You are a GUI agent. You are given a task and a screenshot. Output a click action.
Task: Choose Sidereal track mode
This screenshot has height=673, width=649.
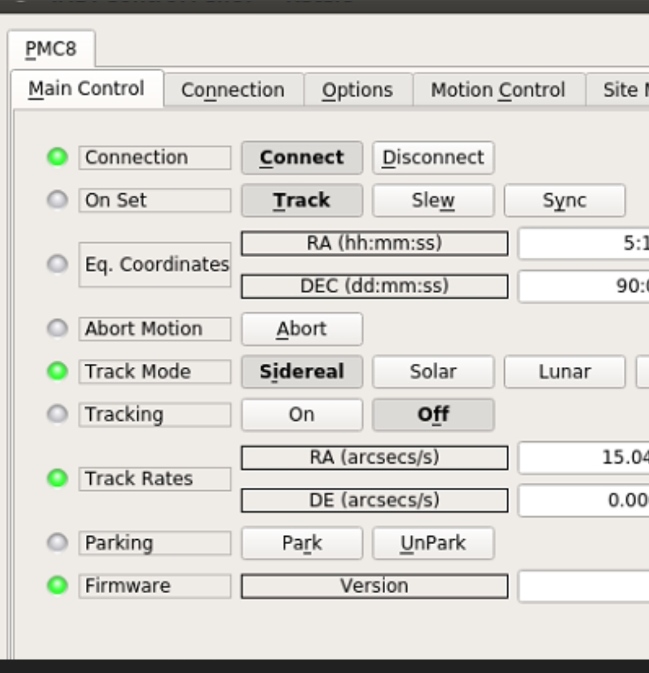click(302, 372)
